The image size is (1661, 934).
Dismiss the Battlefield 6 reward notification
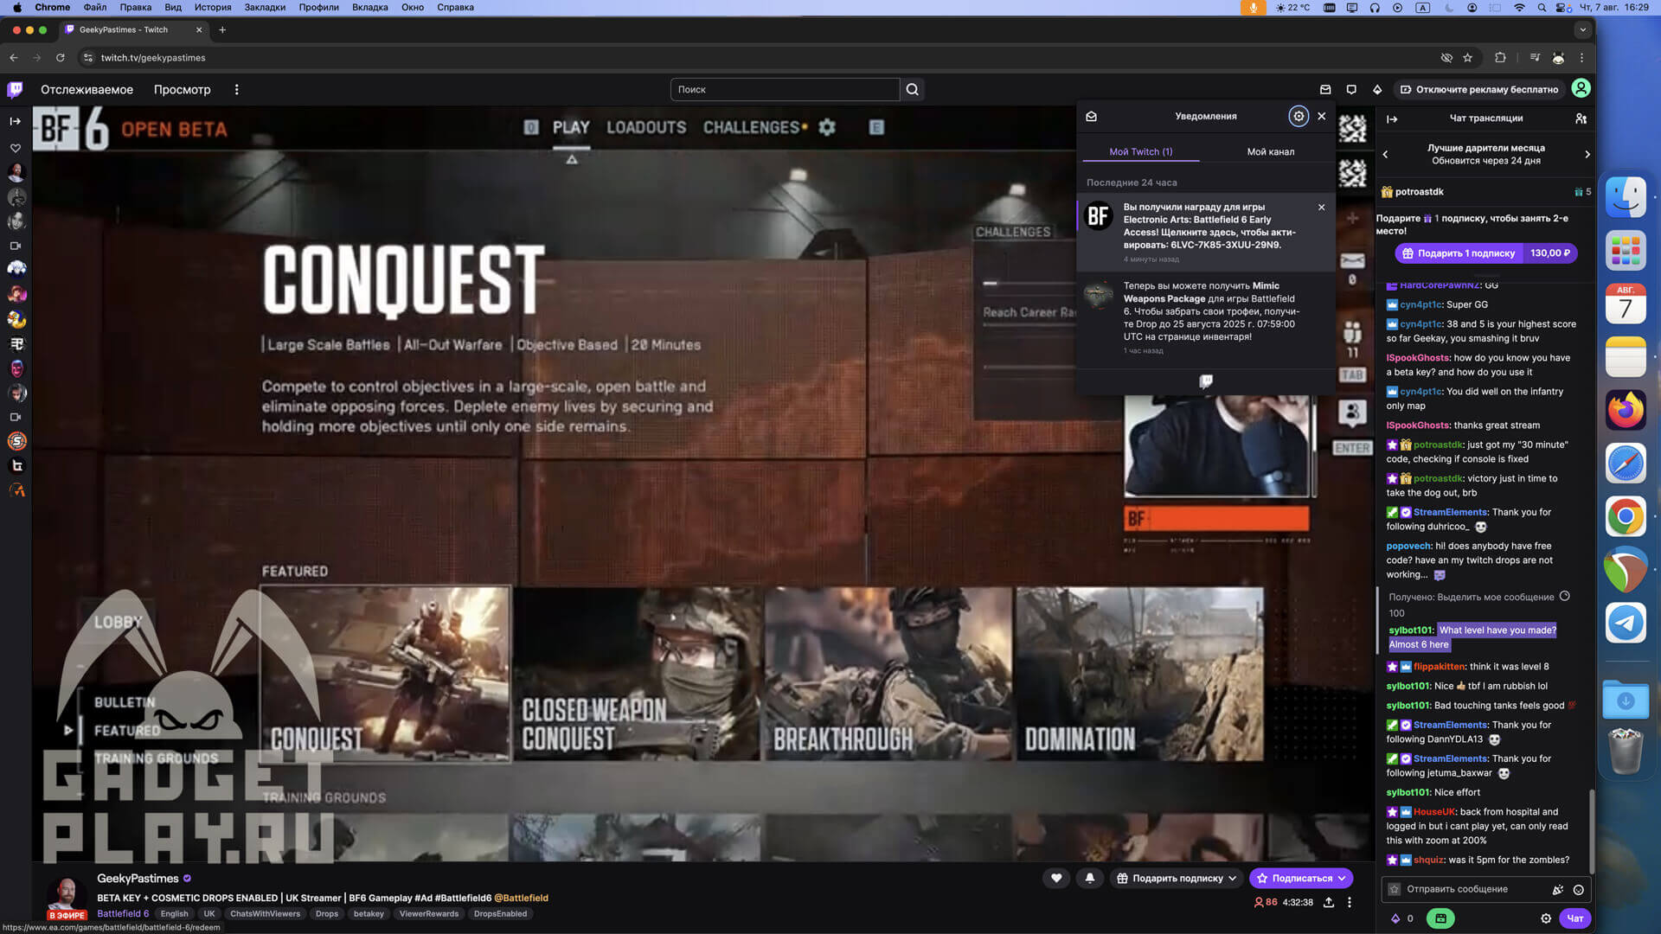pos(1321,208)
